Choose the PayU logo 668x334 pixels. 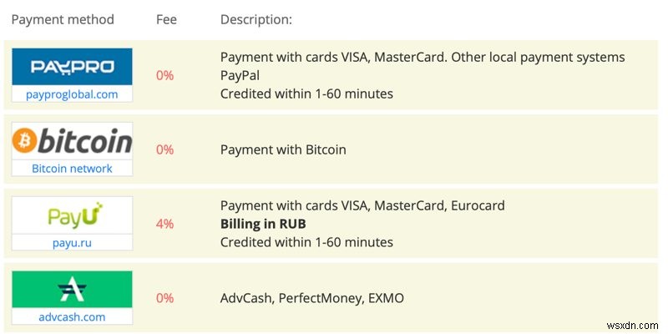72,215
